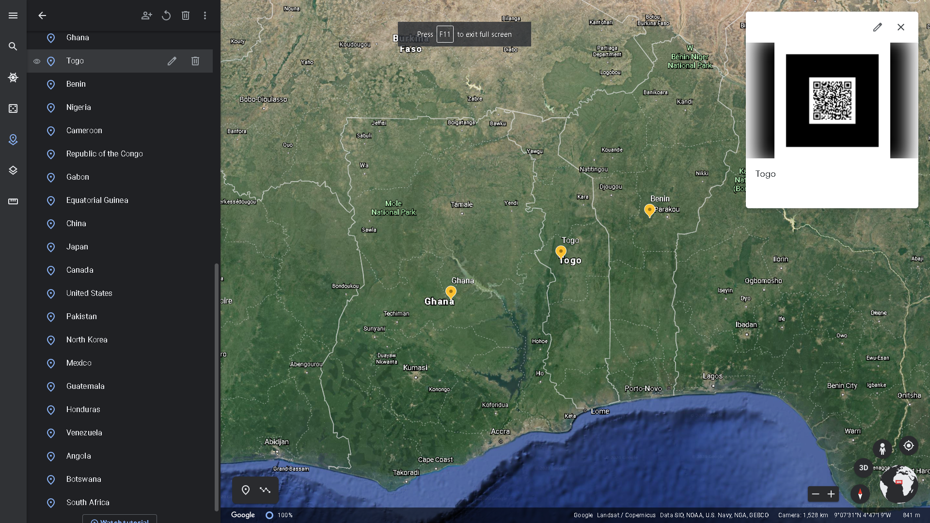
Task: Switch map to 3D view
Action: (864, 468)
